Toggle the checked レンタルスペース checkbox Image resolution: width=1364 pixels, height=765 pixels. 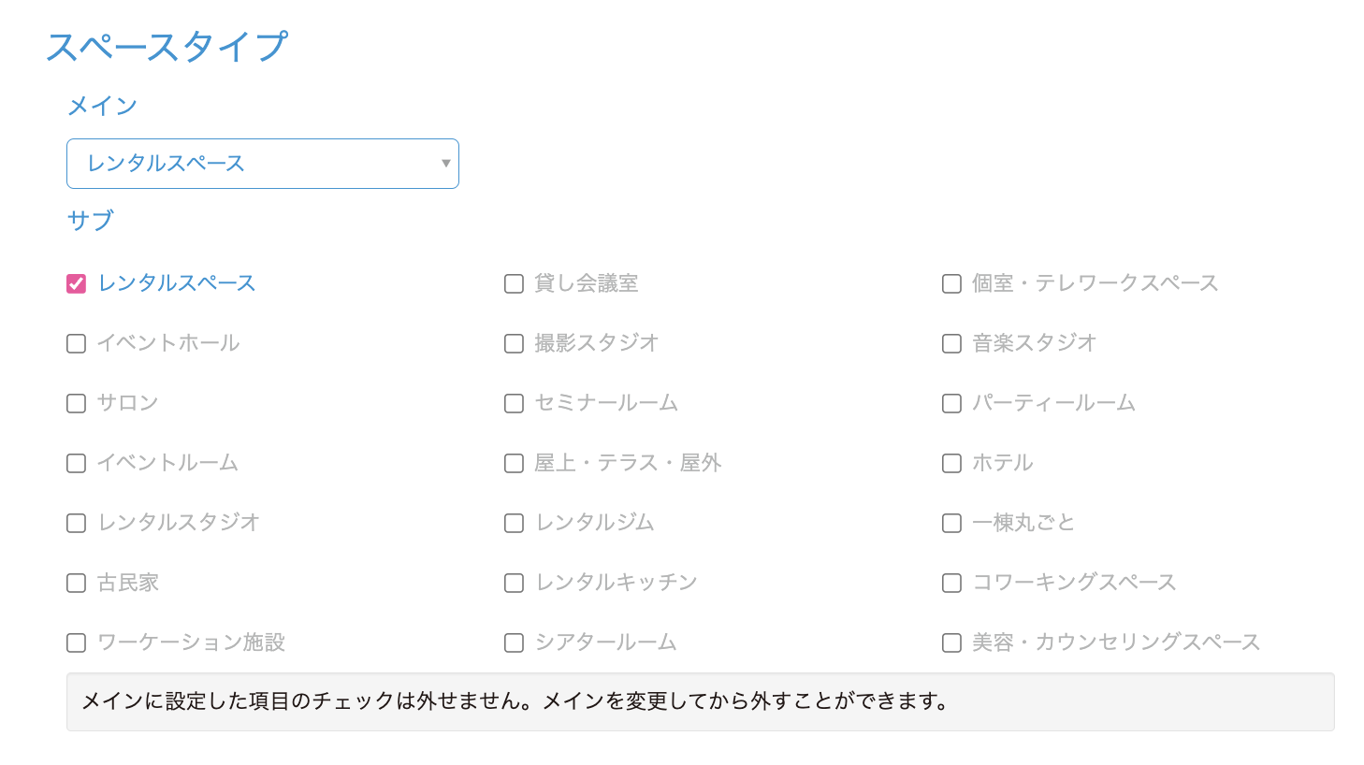(x=77, y=283)
